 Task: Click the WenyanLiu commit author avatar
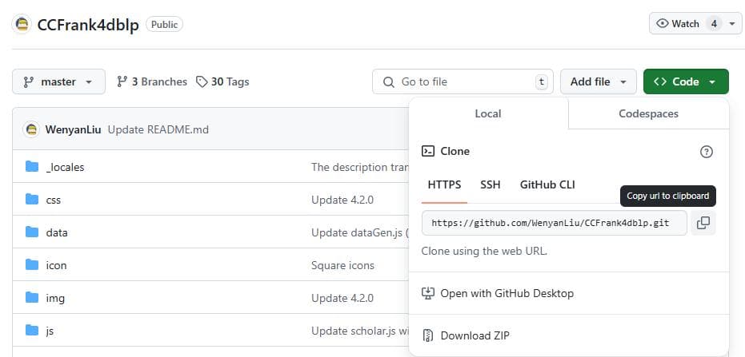(31, 129)
